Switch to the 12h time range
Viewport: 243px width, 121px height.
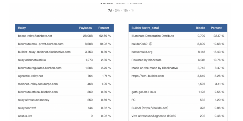click(126, 10)
